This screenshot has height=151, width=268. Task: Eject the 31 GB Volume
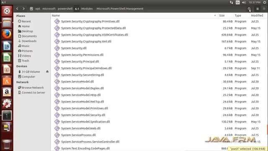tap(47, 72)
